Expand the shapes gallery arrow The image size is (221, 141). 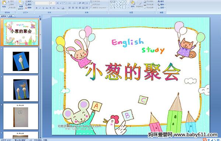click(128, 7)
